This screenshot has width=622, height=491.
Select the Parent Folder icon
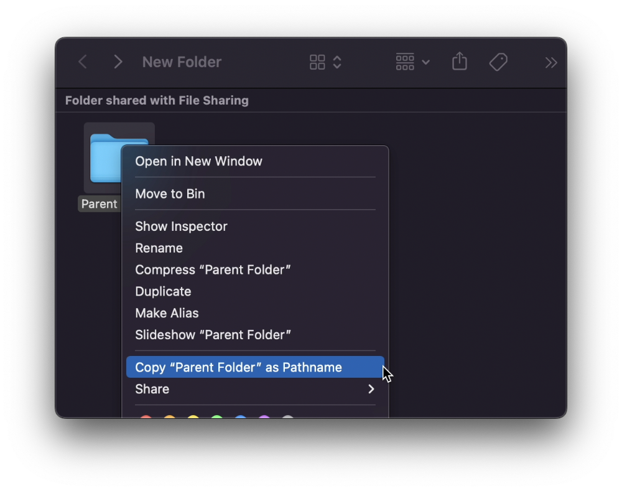(106, 158)
